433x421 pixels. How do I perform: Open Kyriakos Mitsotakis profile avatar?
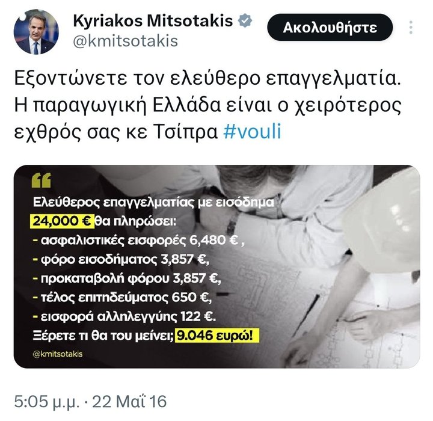[36, 31]
